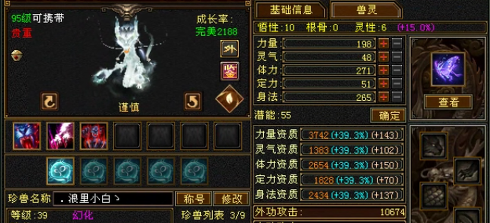Click the 修改 rename button
The image size is (490, 223).
[x=231, y=199]
